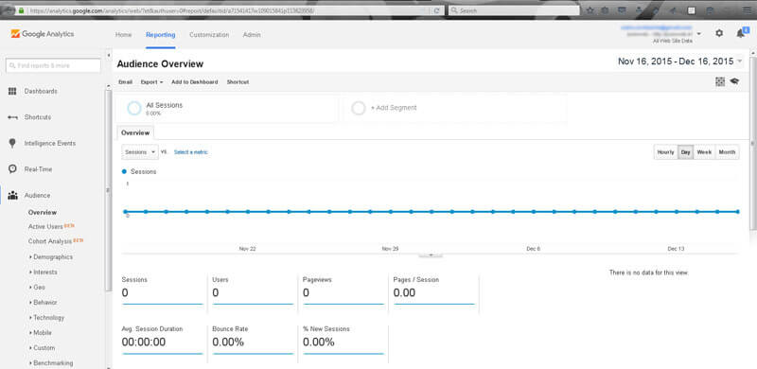
Task: Click the Google Analytics logo
Action: coord(43,34)
